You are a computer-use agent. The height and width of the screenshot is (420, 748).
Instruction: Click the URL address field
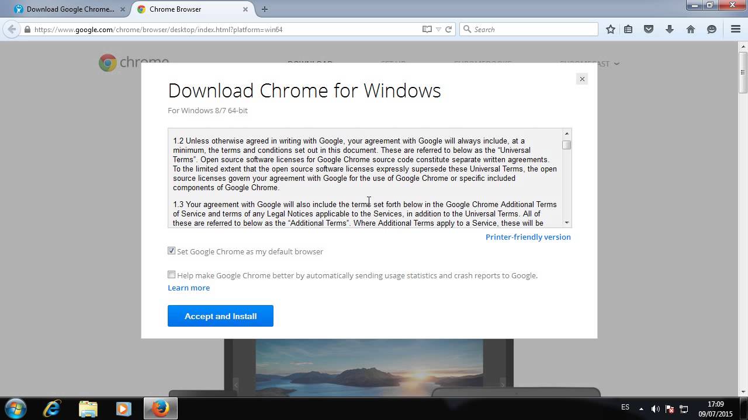coord(228,29)
